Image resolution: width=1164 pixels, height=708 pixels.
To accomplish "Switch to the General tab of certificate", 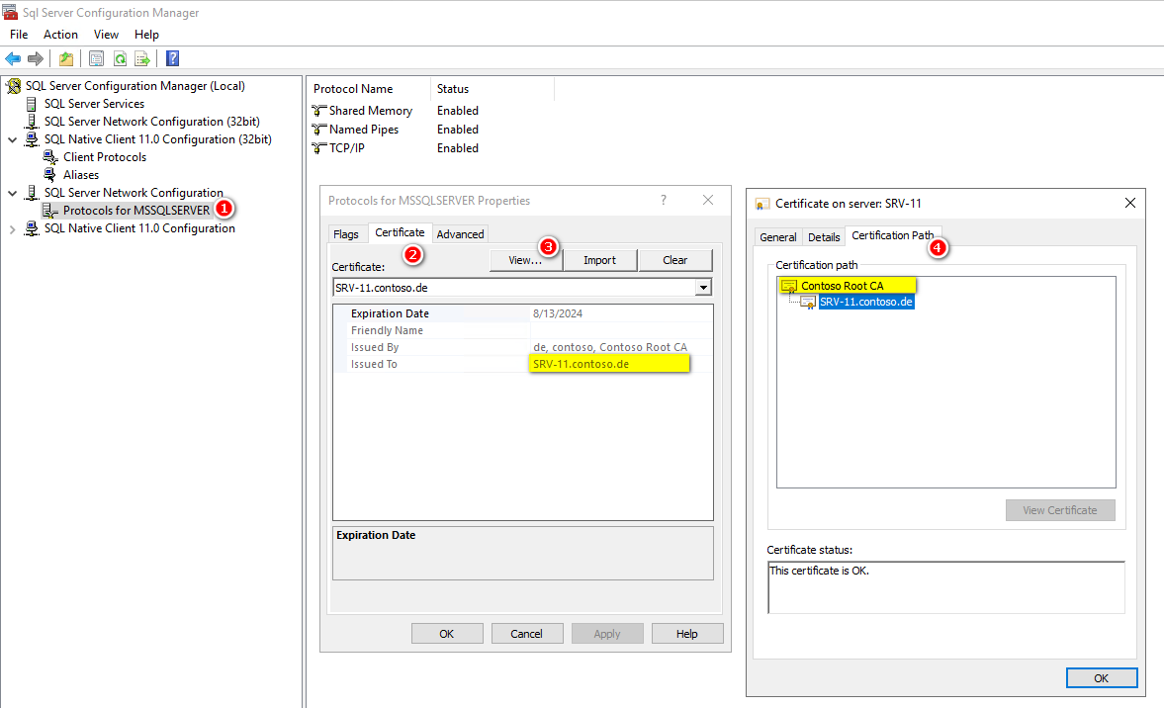I will 778,236.
